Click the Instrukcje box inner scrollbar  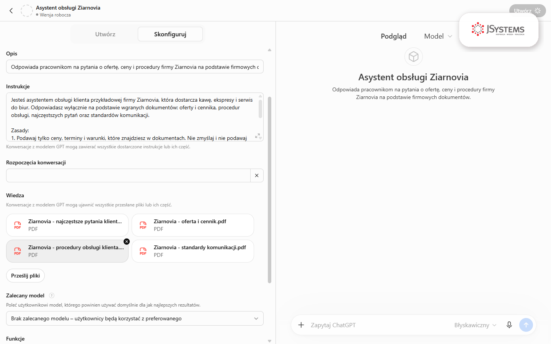pyautogui.click(x=261, y=109)
